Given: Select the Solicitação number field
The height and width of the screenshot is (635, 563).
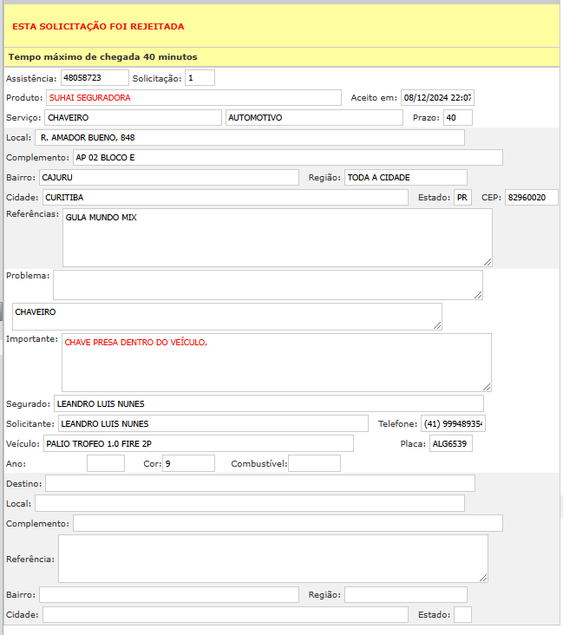Looking at the screenshot, I should pos(200,78).
